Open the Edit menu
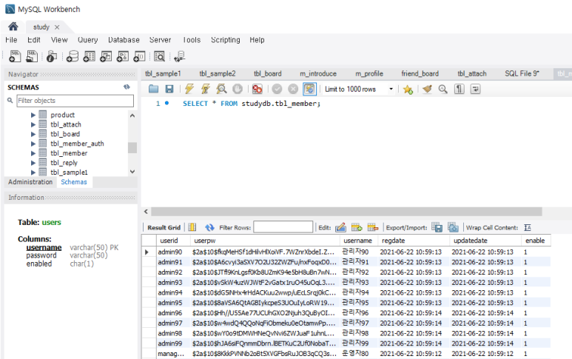 point(34,40)
